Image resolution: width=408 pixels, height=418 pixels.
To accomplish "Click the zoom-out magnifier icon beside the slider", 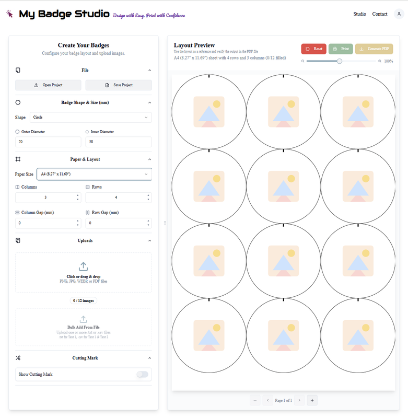I will point(302,61).
